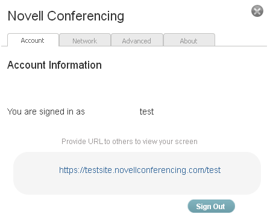Click 'Provide URL to others' hint text

[130, 142]
